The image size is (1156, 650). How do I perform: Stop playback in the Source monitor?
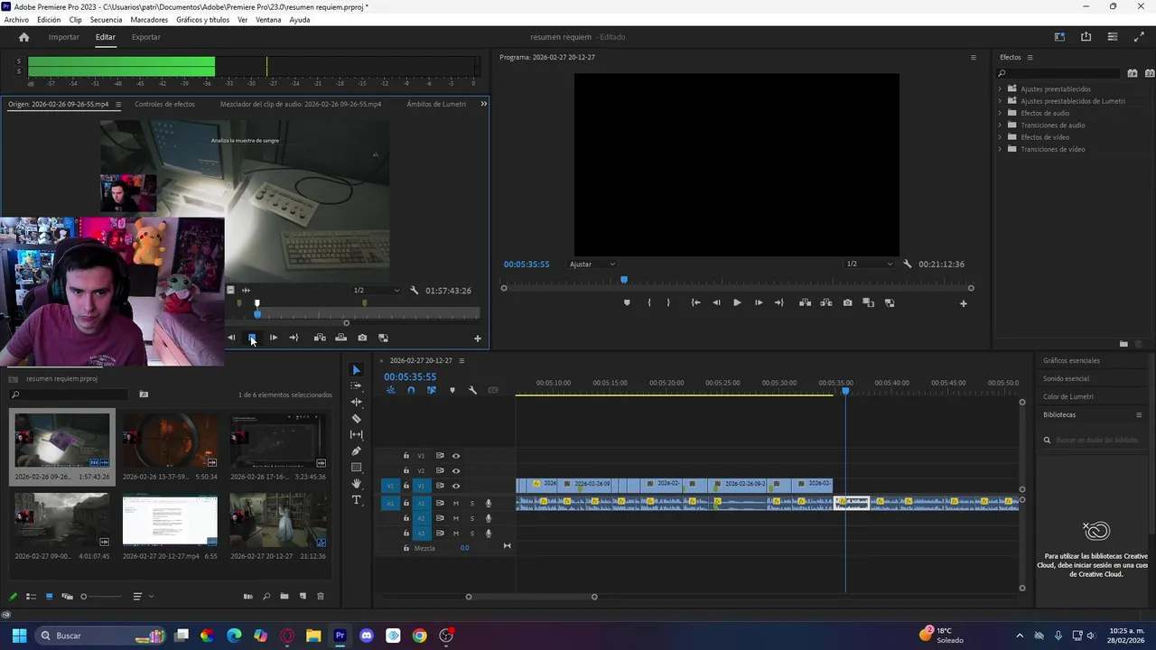point(252,338)
